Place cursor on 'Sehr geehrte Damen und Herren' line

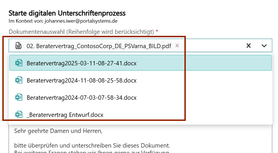tap(58, 131)
